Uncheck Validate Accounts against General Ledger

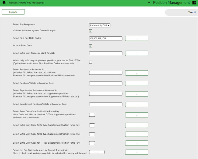[x=91, y=31]
